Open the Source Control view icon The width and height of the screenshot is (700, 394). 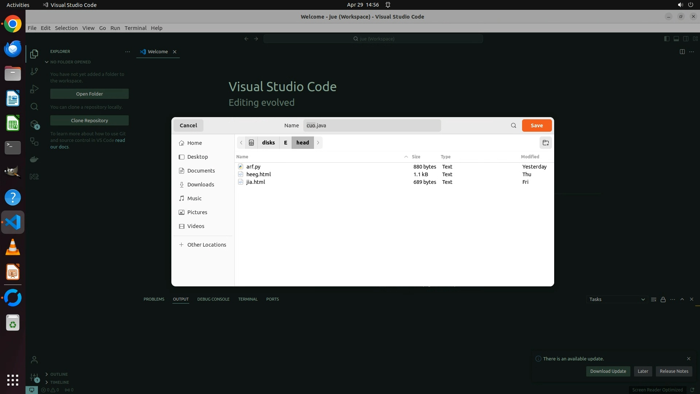pos(34,72)
